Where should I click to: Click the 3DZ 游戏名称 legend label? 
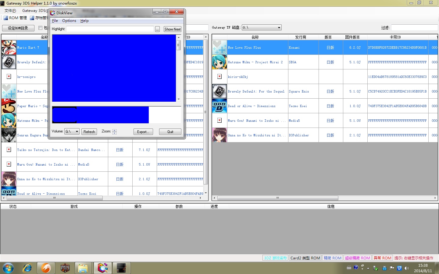pyautogui.click(x=276, y=258)
